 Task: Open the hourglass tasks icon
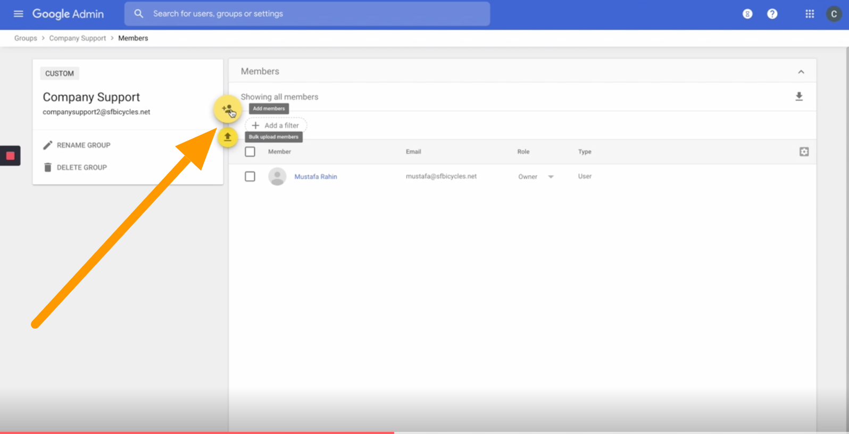click(x=747, y=14)
